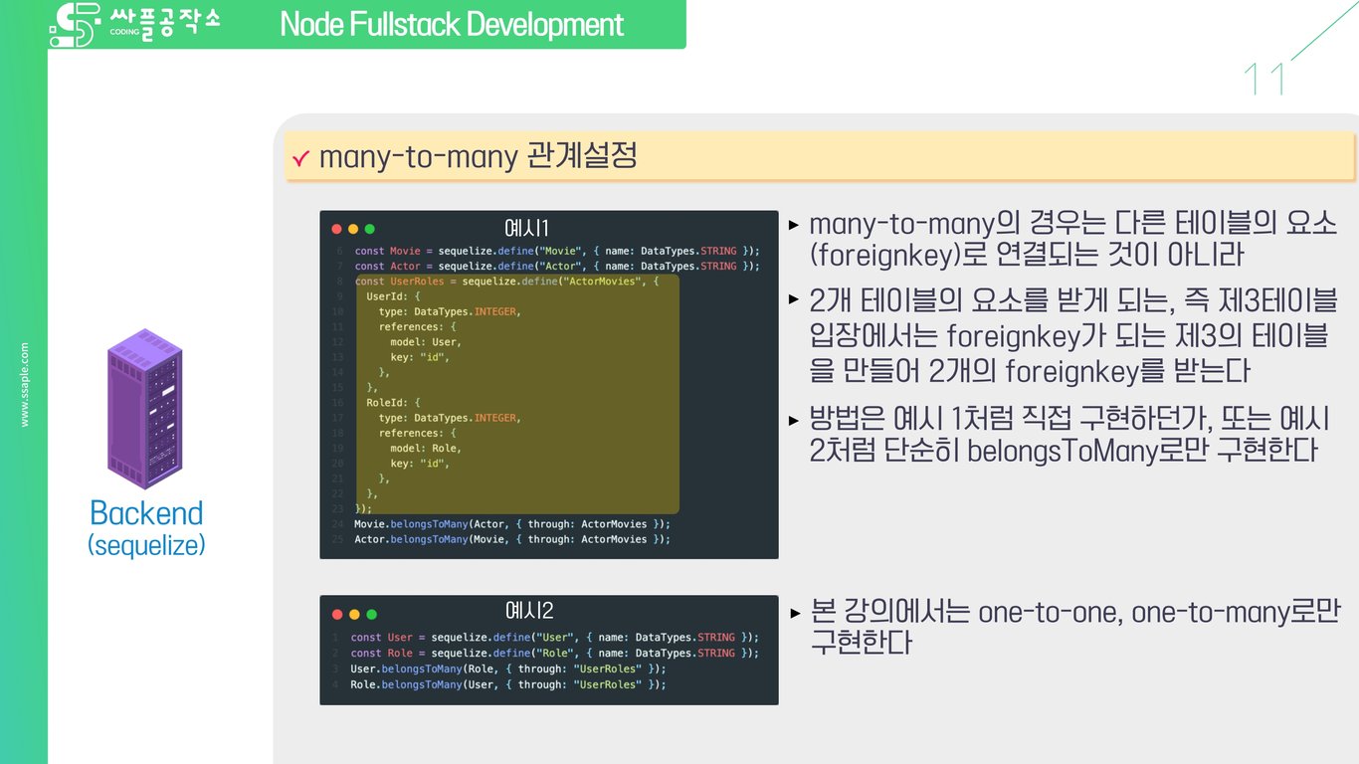Click the purple server rack icon

145,408
